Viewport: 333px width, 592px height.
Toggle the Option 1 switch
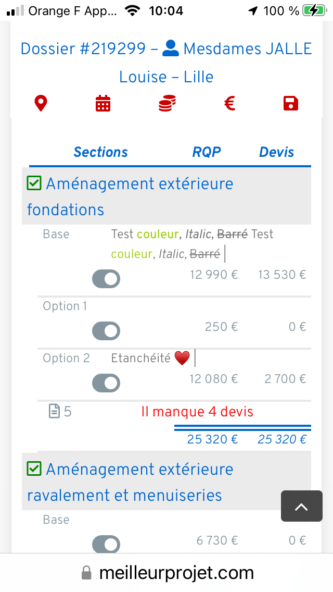click(106, 331)
